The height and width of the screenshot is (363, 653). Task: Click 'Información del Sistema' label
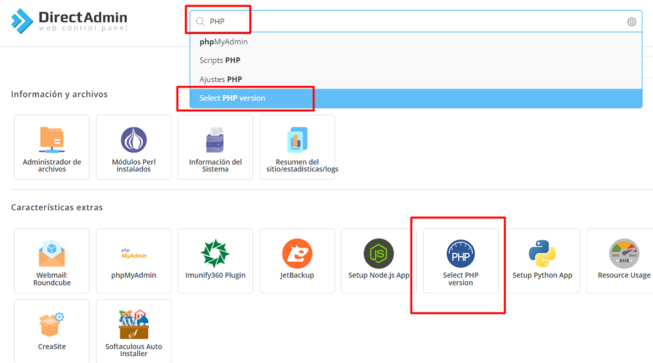215,165
